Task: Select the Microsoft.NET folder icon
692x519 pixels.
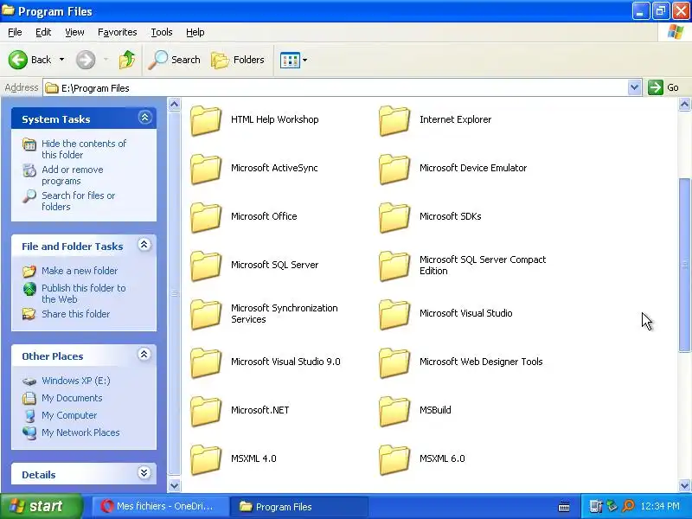Action: 206,412
